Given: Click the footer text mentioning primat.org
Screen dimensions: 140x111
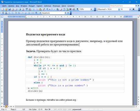Looking at the screenshot, I should (51, 100).
